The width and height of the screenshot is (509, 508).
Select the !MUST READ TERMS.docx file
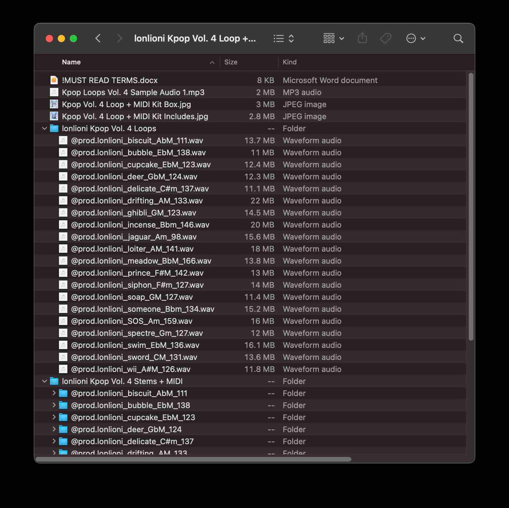(110, 81)
